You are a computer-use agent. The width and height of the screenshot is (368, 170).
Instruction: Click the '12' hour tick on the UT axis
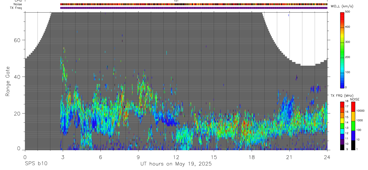(x=176, y=157)
